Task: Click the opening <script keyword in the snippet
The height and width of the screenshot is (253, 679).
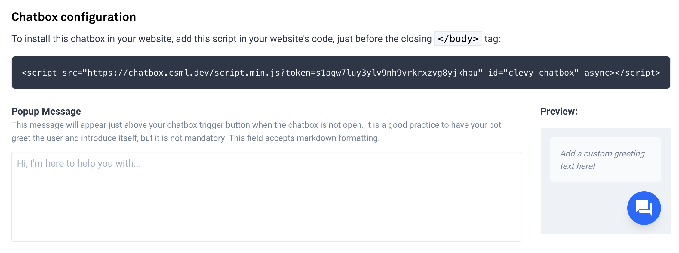Action: coord(39,73)
